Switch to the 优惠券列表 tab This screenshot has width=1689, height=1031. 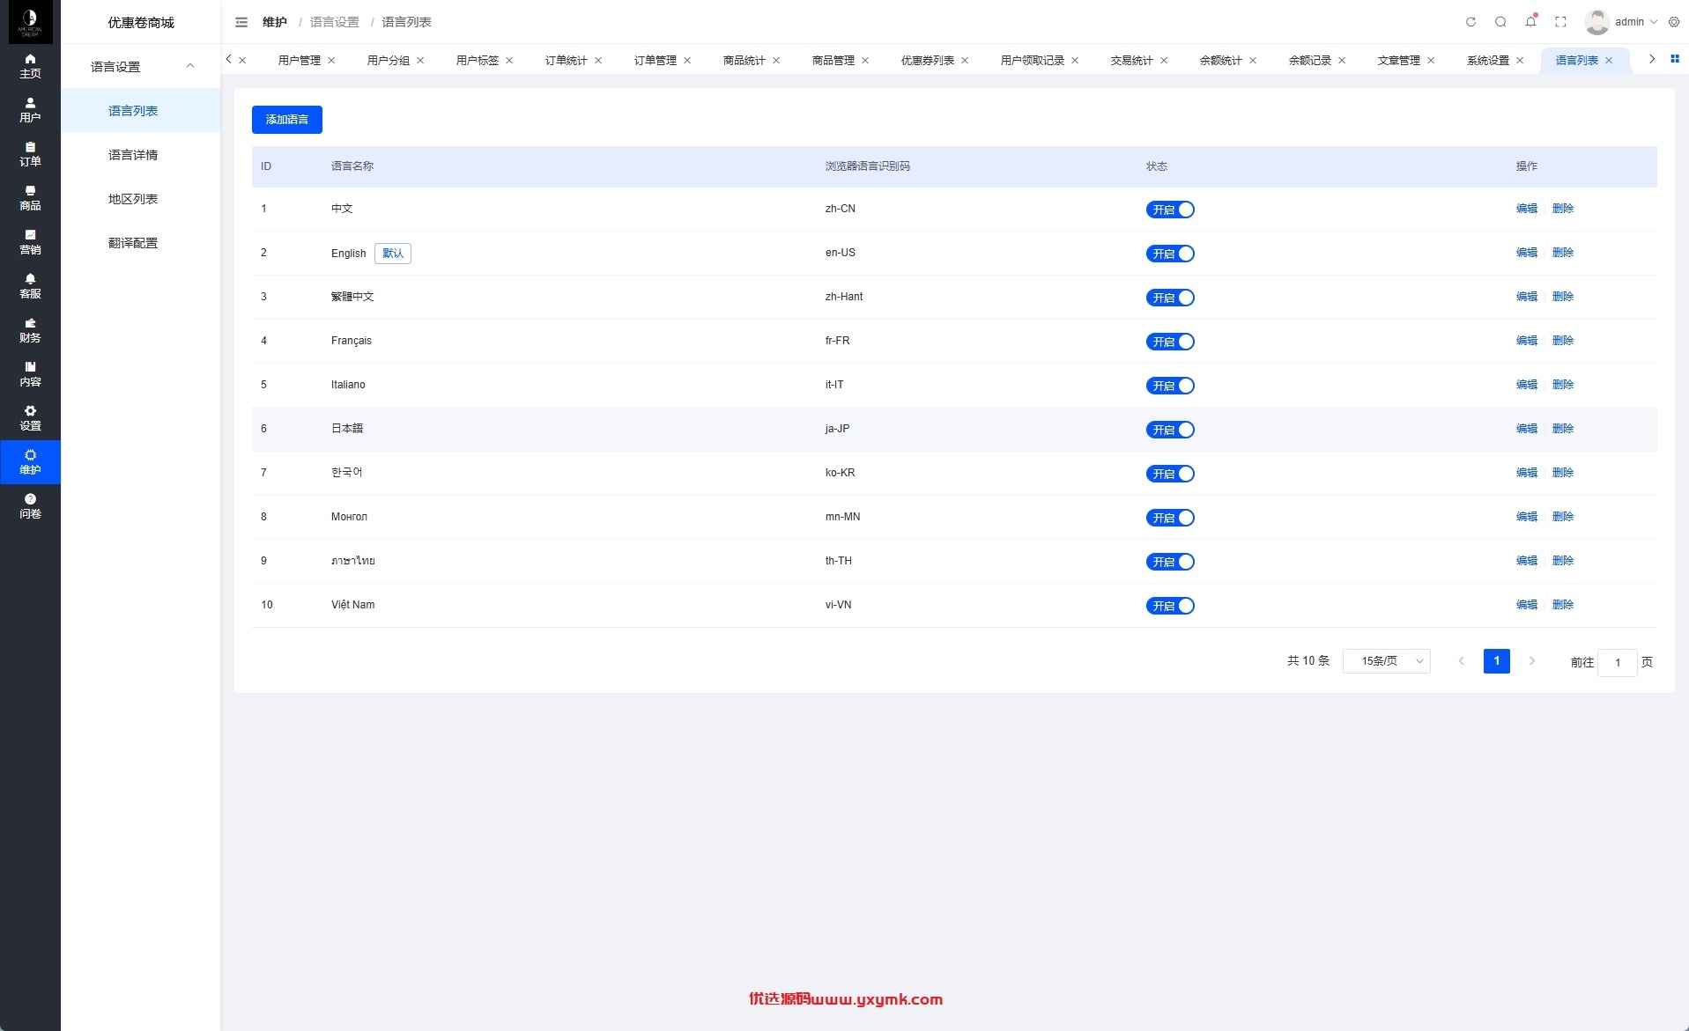tap(928, 60)
